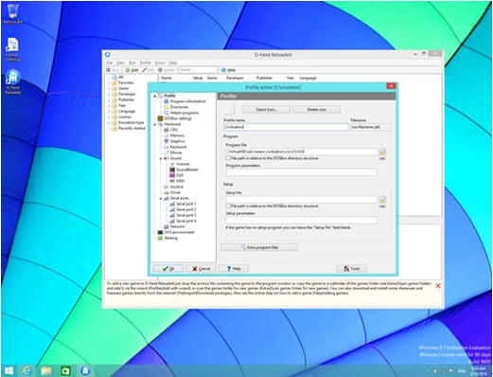Click the Select icon... button
This screenshot has width=493, height=377.
[266, 110]
